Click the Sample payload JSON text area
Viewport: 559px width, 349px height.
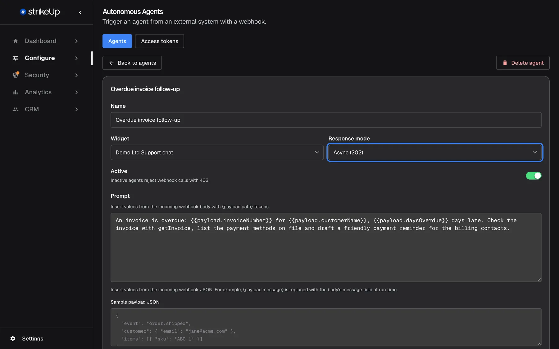coord(326,327)
